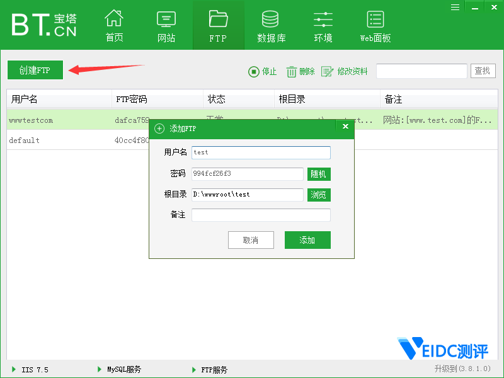Click the MySQL服务 status arrow icon
This screenshot has height=378, width=504.
(x=100, y=369)
